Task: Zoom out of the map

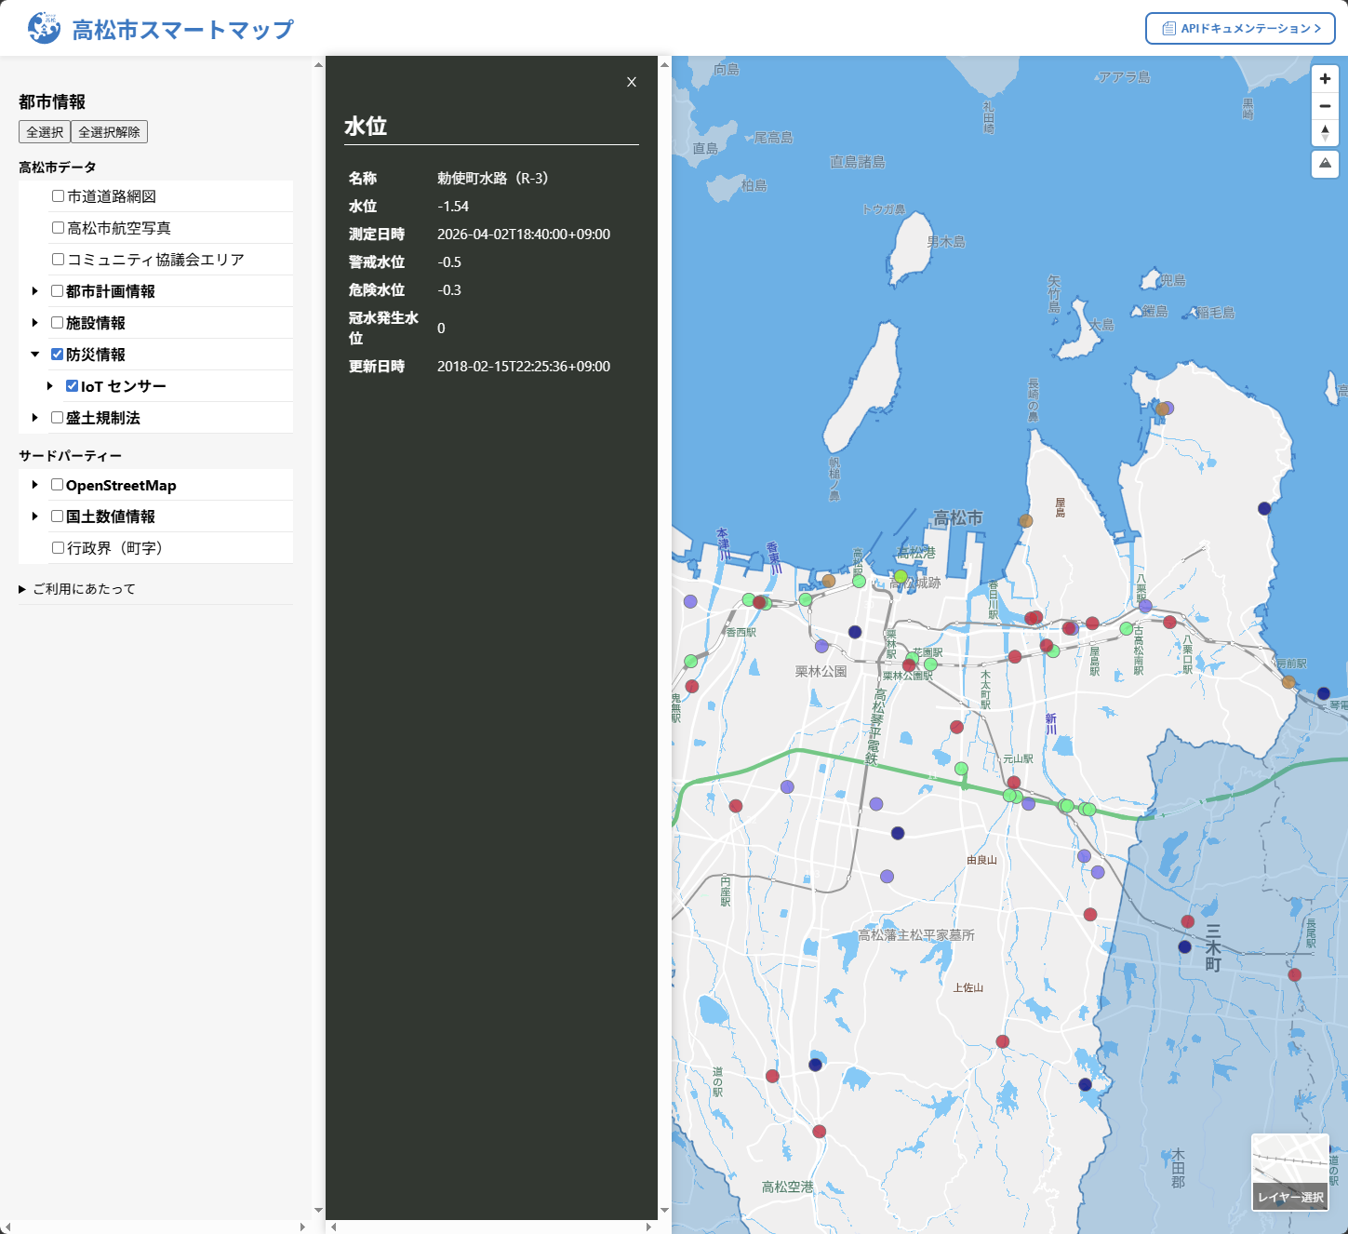Action: coord(1325,106)
